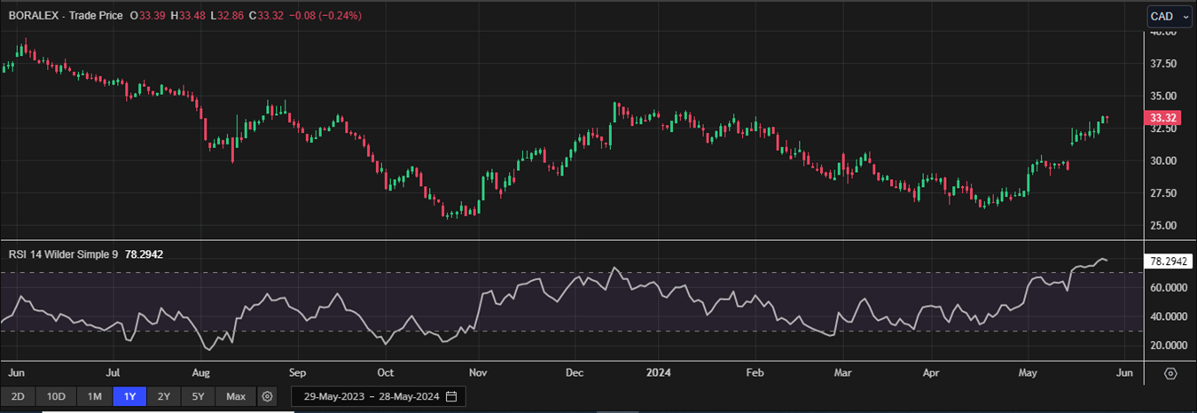Click the 29-May-2023 – 28-May-2024 date range field

[x=379, y=396]
